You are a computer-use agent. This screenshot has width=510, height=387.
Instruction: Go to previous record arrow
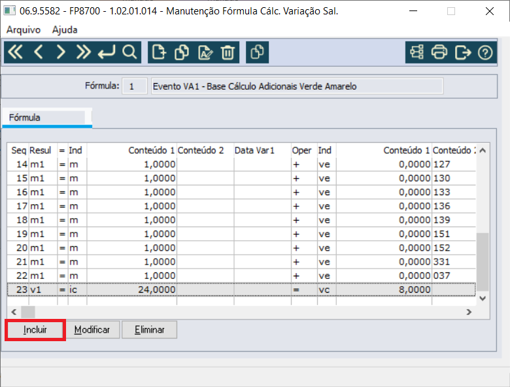tap(39, 52)
